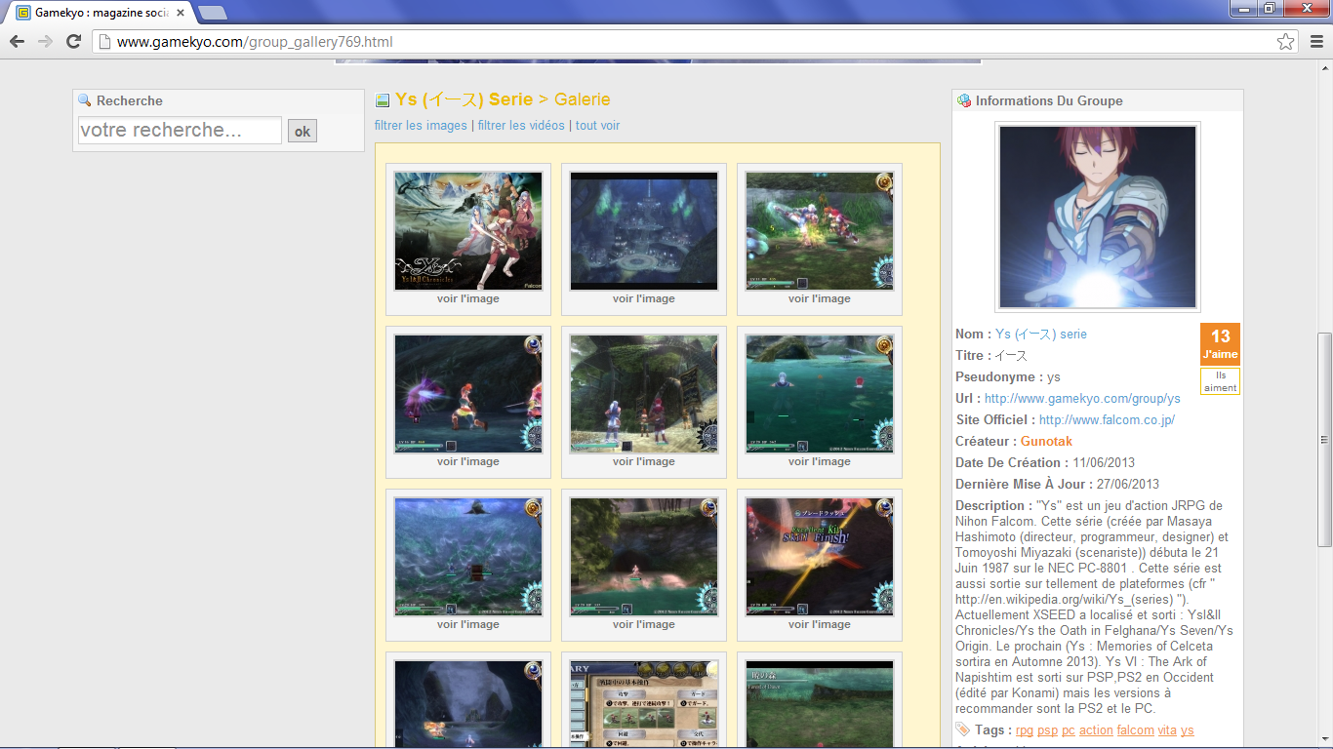Click the ok search button
This screenshot has width=1333, height=749.
tap(303, 131)
